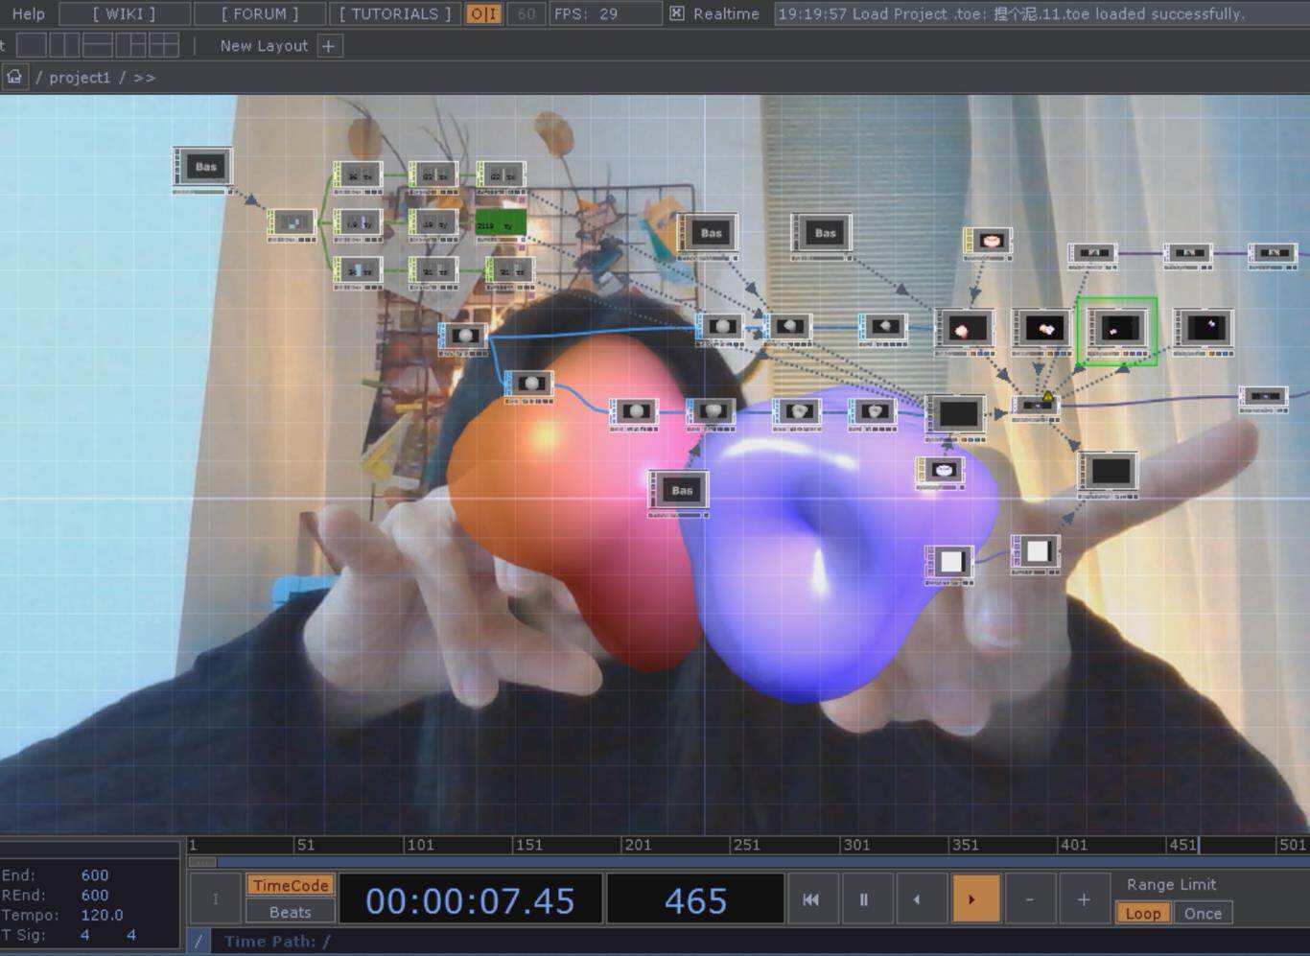Open the Help menu
The width and height of the screenshot is (1310, 956).
28,13
